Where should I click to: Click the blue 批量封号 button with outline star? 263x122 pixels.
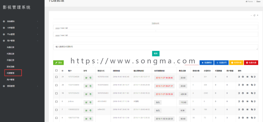[x=222, y=63]
